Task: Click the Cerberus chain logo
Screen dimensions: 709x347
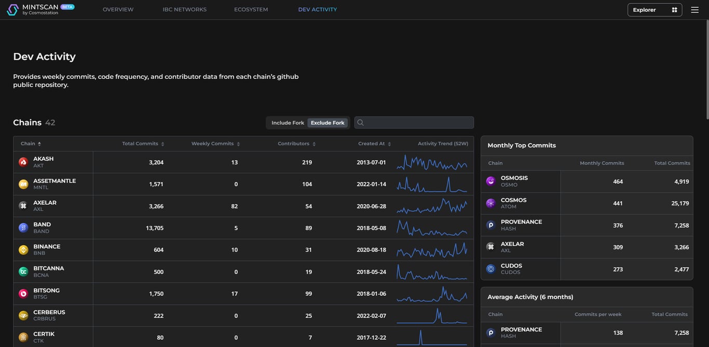Action: click(23, 315)
